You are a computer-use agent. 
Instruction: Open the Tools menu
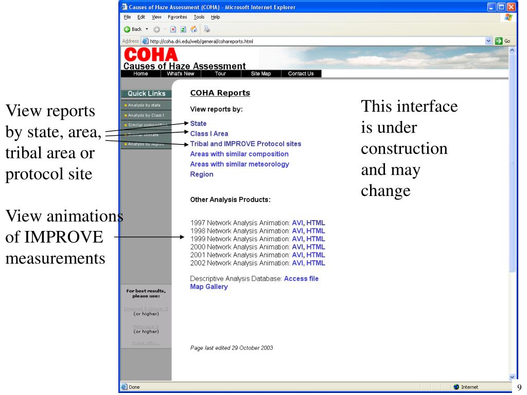click(x=199, y=17)
